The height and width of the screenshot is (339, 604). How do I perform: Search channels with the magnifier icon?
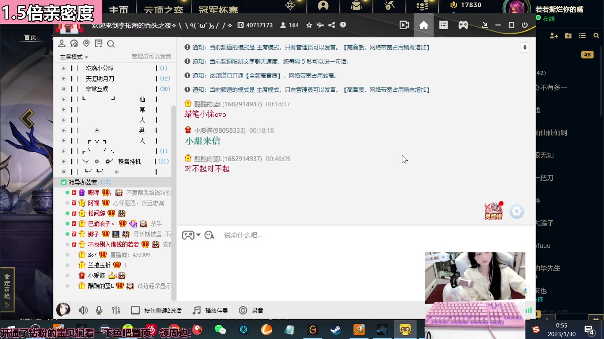(111, 44)
